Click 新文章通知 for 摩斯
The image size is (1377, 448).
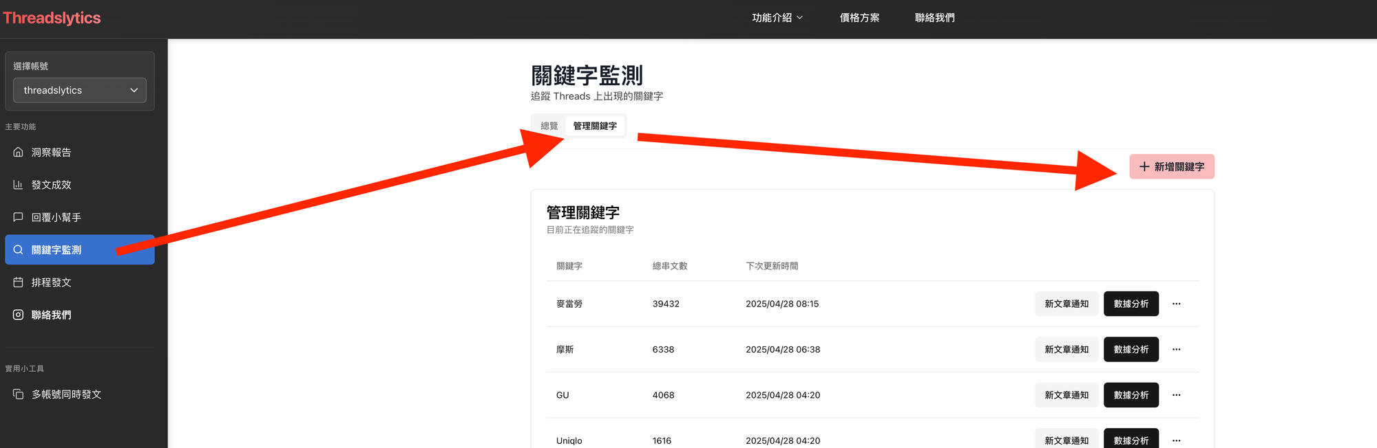[x=1066, y=349]
